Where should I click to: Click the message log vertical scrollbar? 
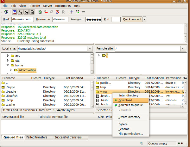185,33
